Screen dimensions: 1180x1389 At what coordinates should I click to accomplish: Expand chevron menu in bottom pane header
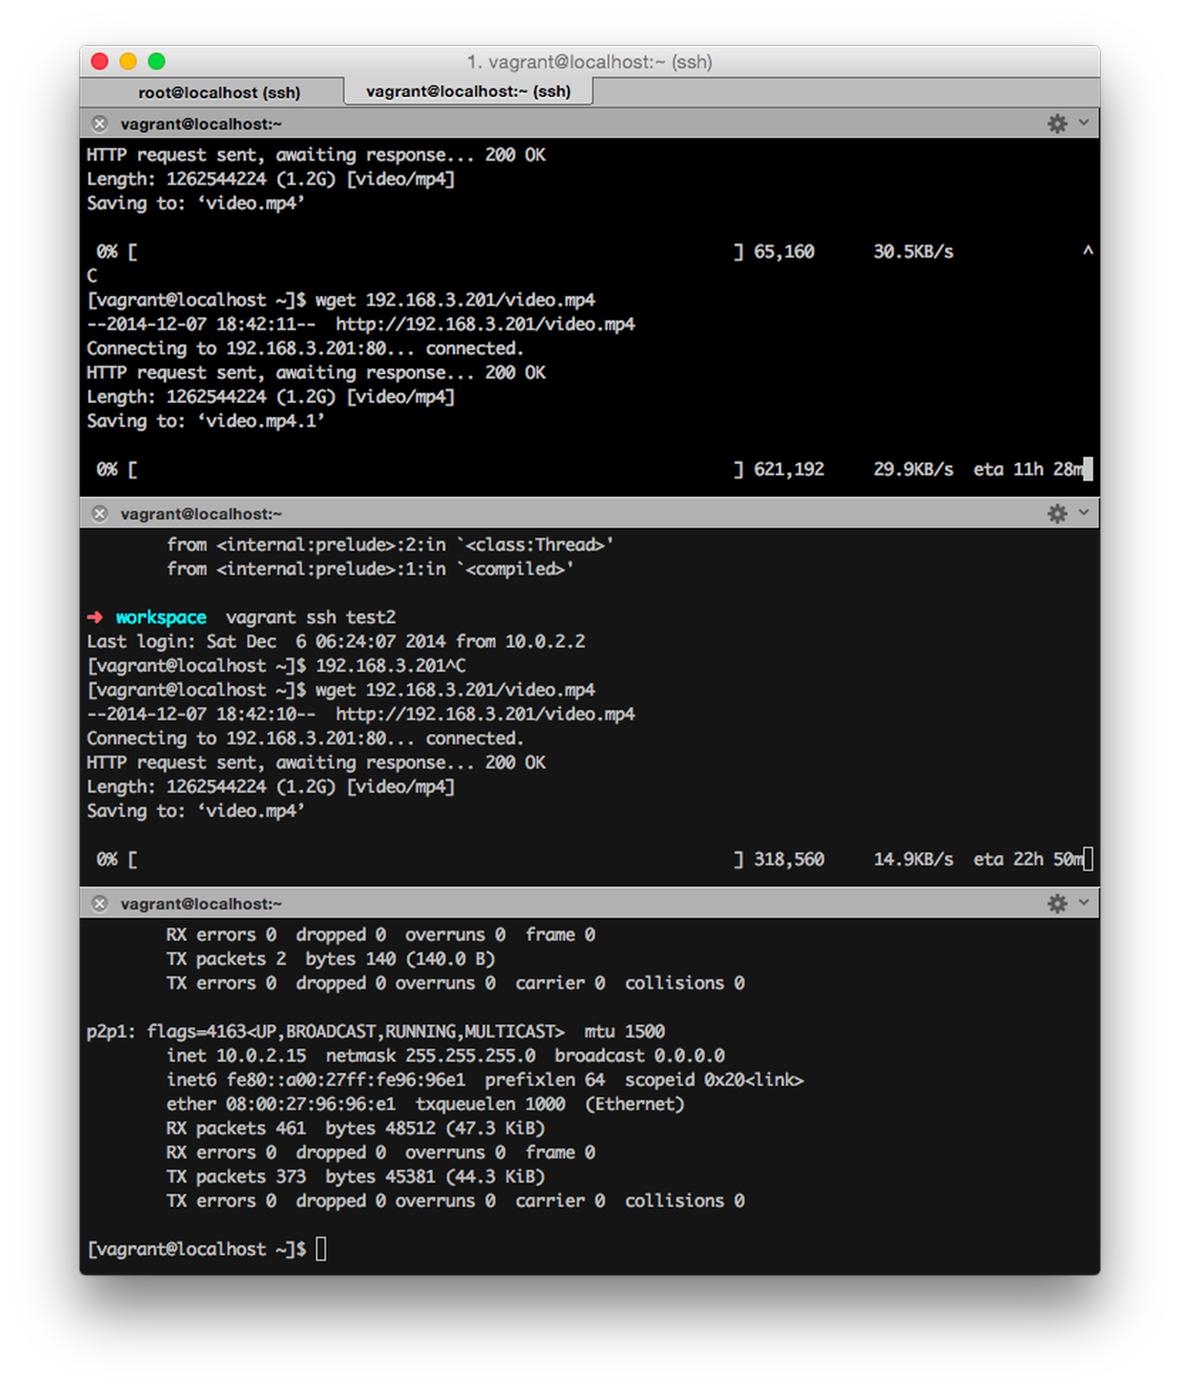(x=1084, y=903)
